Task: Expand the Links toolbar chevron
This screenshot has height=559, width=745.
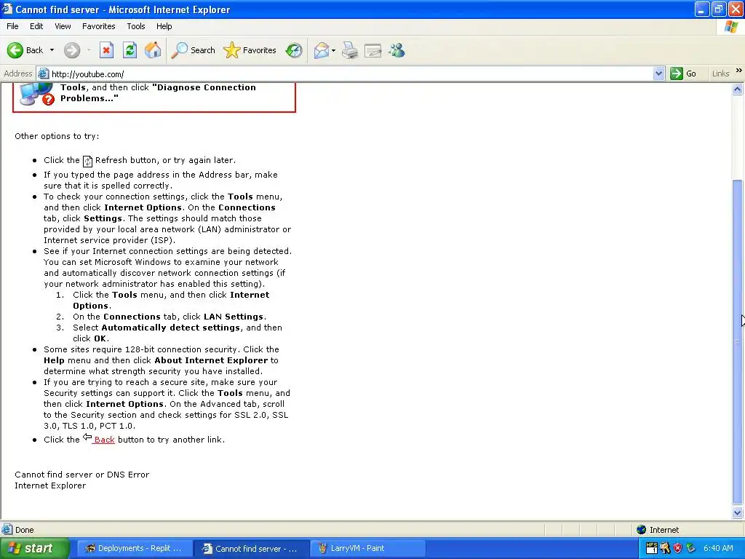Action: [739, 71]
